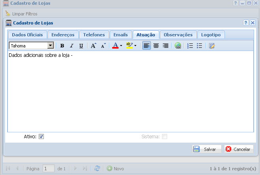Insert a hyperlink
This screenshot has width=260, height=175.
pos(178,46)
